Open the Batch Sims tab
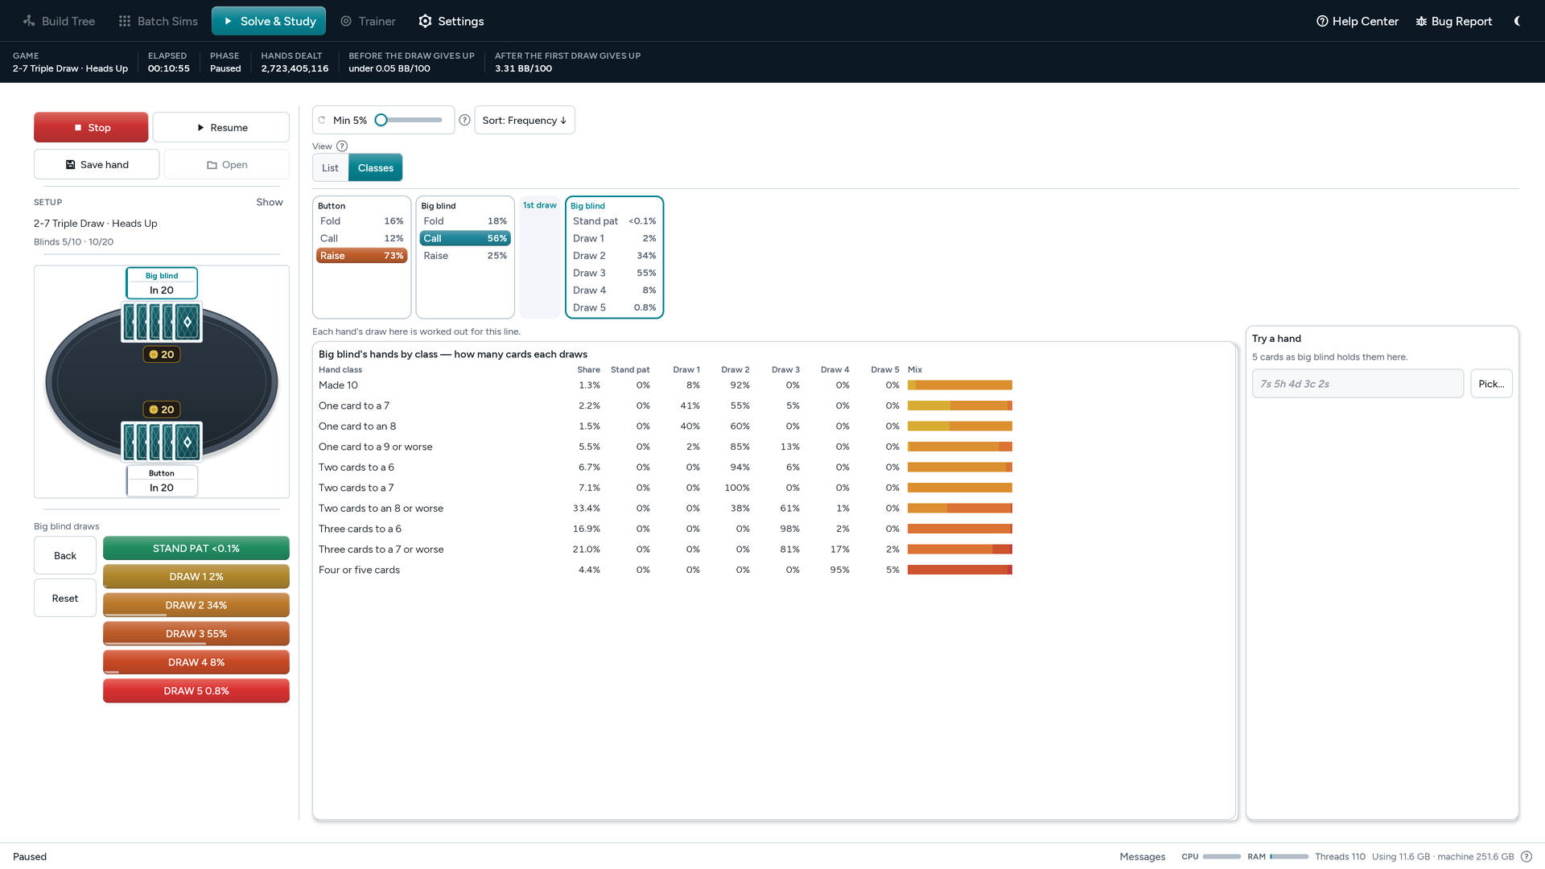This screenshot has height=869, width=1545. (159, 21)
